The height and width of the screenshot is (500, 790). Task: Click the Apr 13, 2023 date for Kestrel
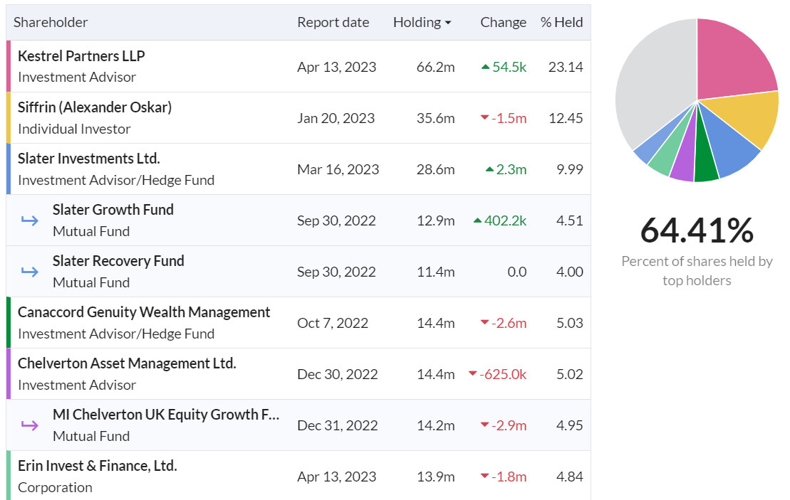336,67
